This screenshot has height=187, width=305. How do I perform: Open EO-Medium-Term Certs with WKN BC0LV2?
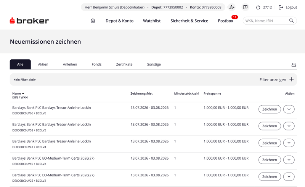tap(53, 175)
